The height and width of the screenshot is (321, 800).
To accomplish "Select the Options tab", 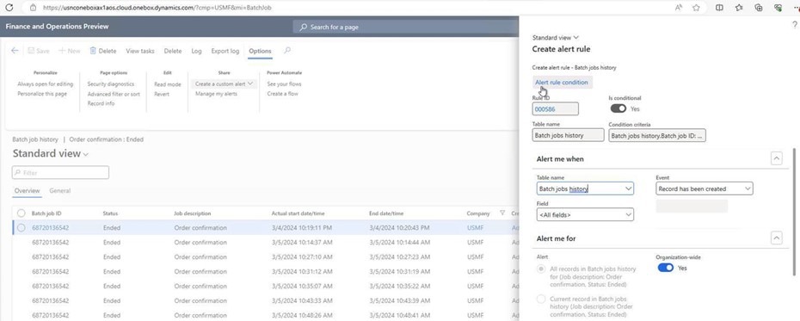I will (260, 51).
